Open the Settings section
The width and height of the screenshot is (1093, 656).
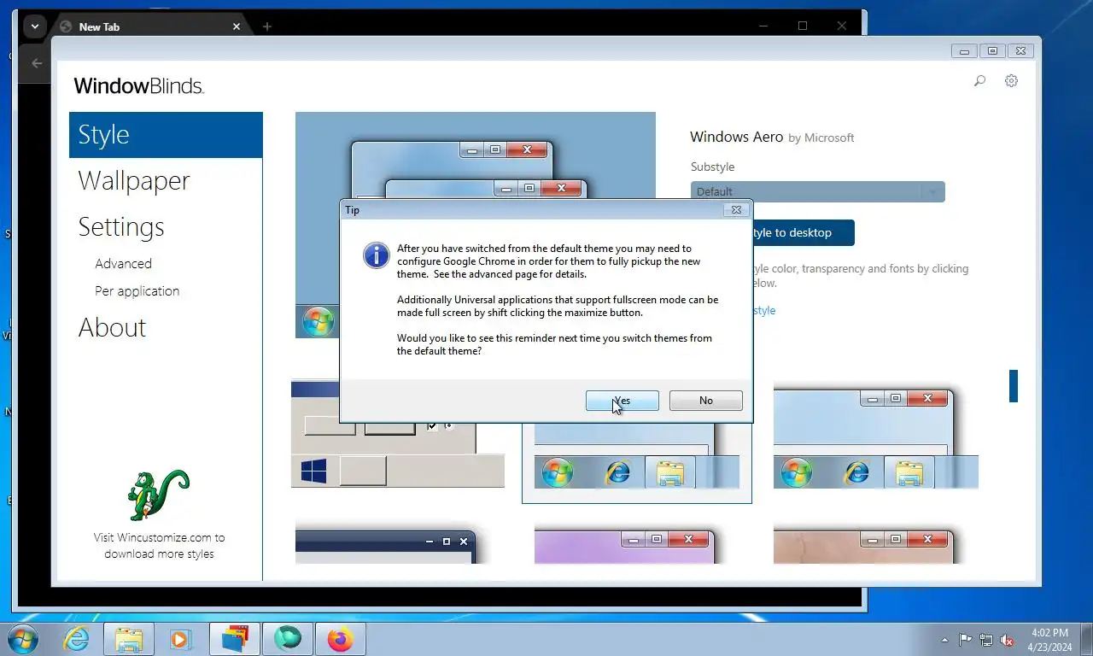click(x=121, y=227)
